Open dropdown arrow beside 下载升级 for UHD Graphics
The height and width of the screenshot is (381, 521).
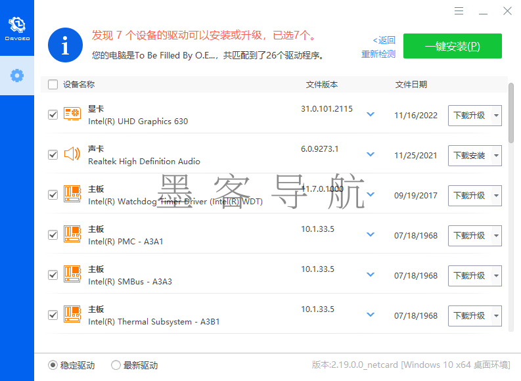pyautogui.click(x=496, y=116)
